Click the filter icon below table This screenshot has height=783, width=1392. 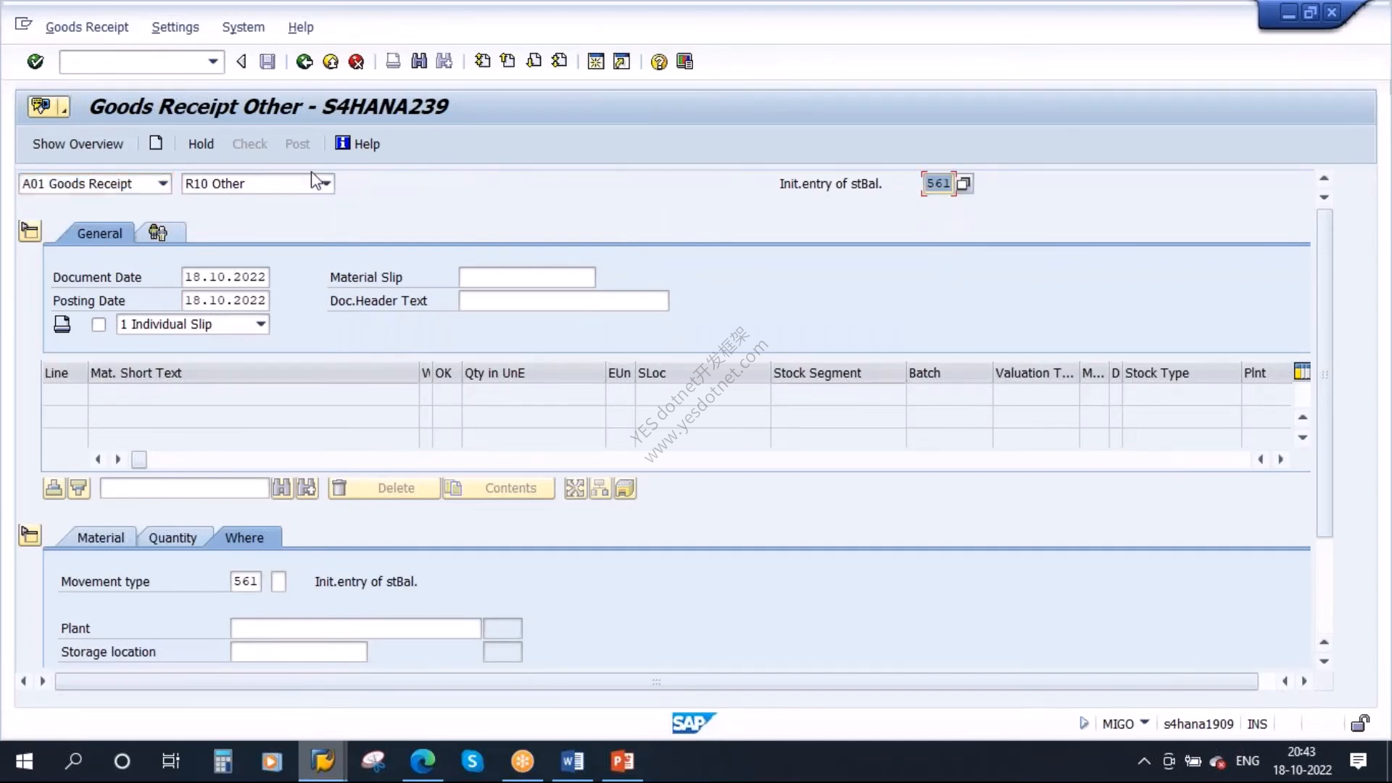tap(79, 488)
